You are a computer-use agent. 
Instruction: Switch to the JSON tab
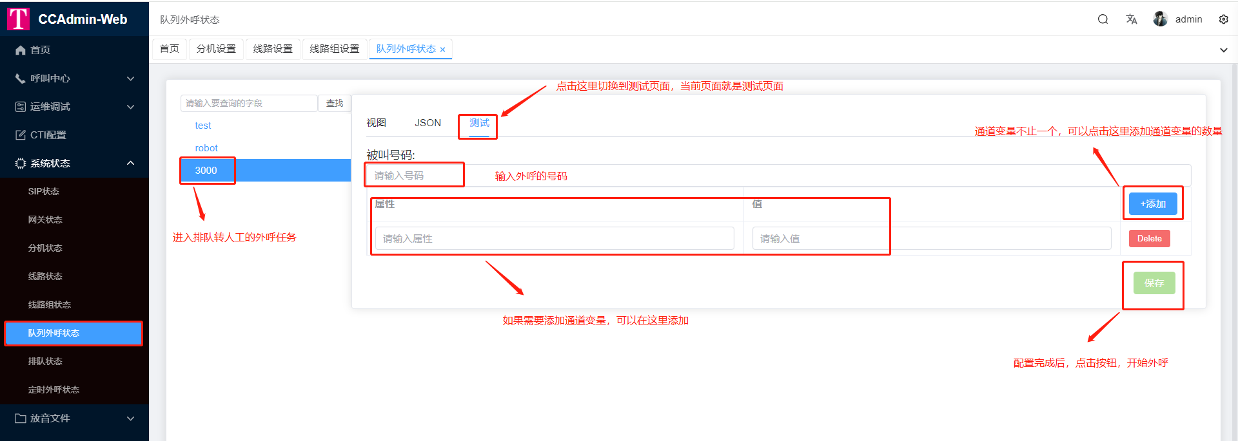tap(427, 123)
